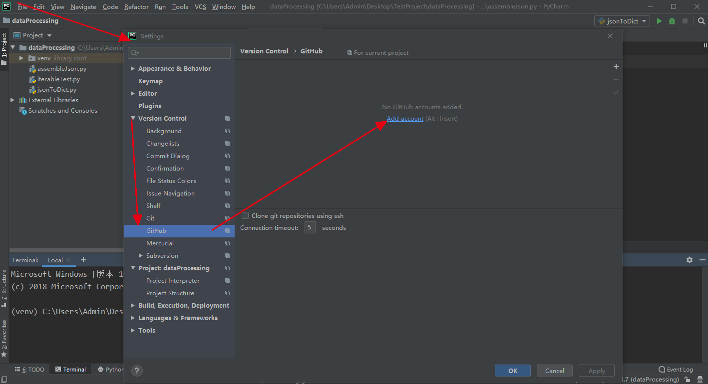The height and width of the screenshot is (384, 708).
Task: Click Cancel in Settings dialog
Action: [555, 371]
